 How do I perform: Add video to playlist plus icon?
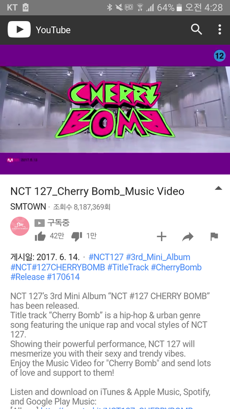click(161, 236)
